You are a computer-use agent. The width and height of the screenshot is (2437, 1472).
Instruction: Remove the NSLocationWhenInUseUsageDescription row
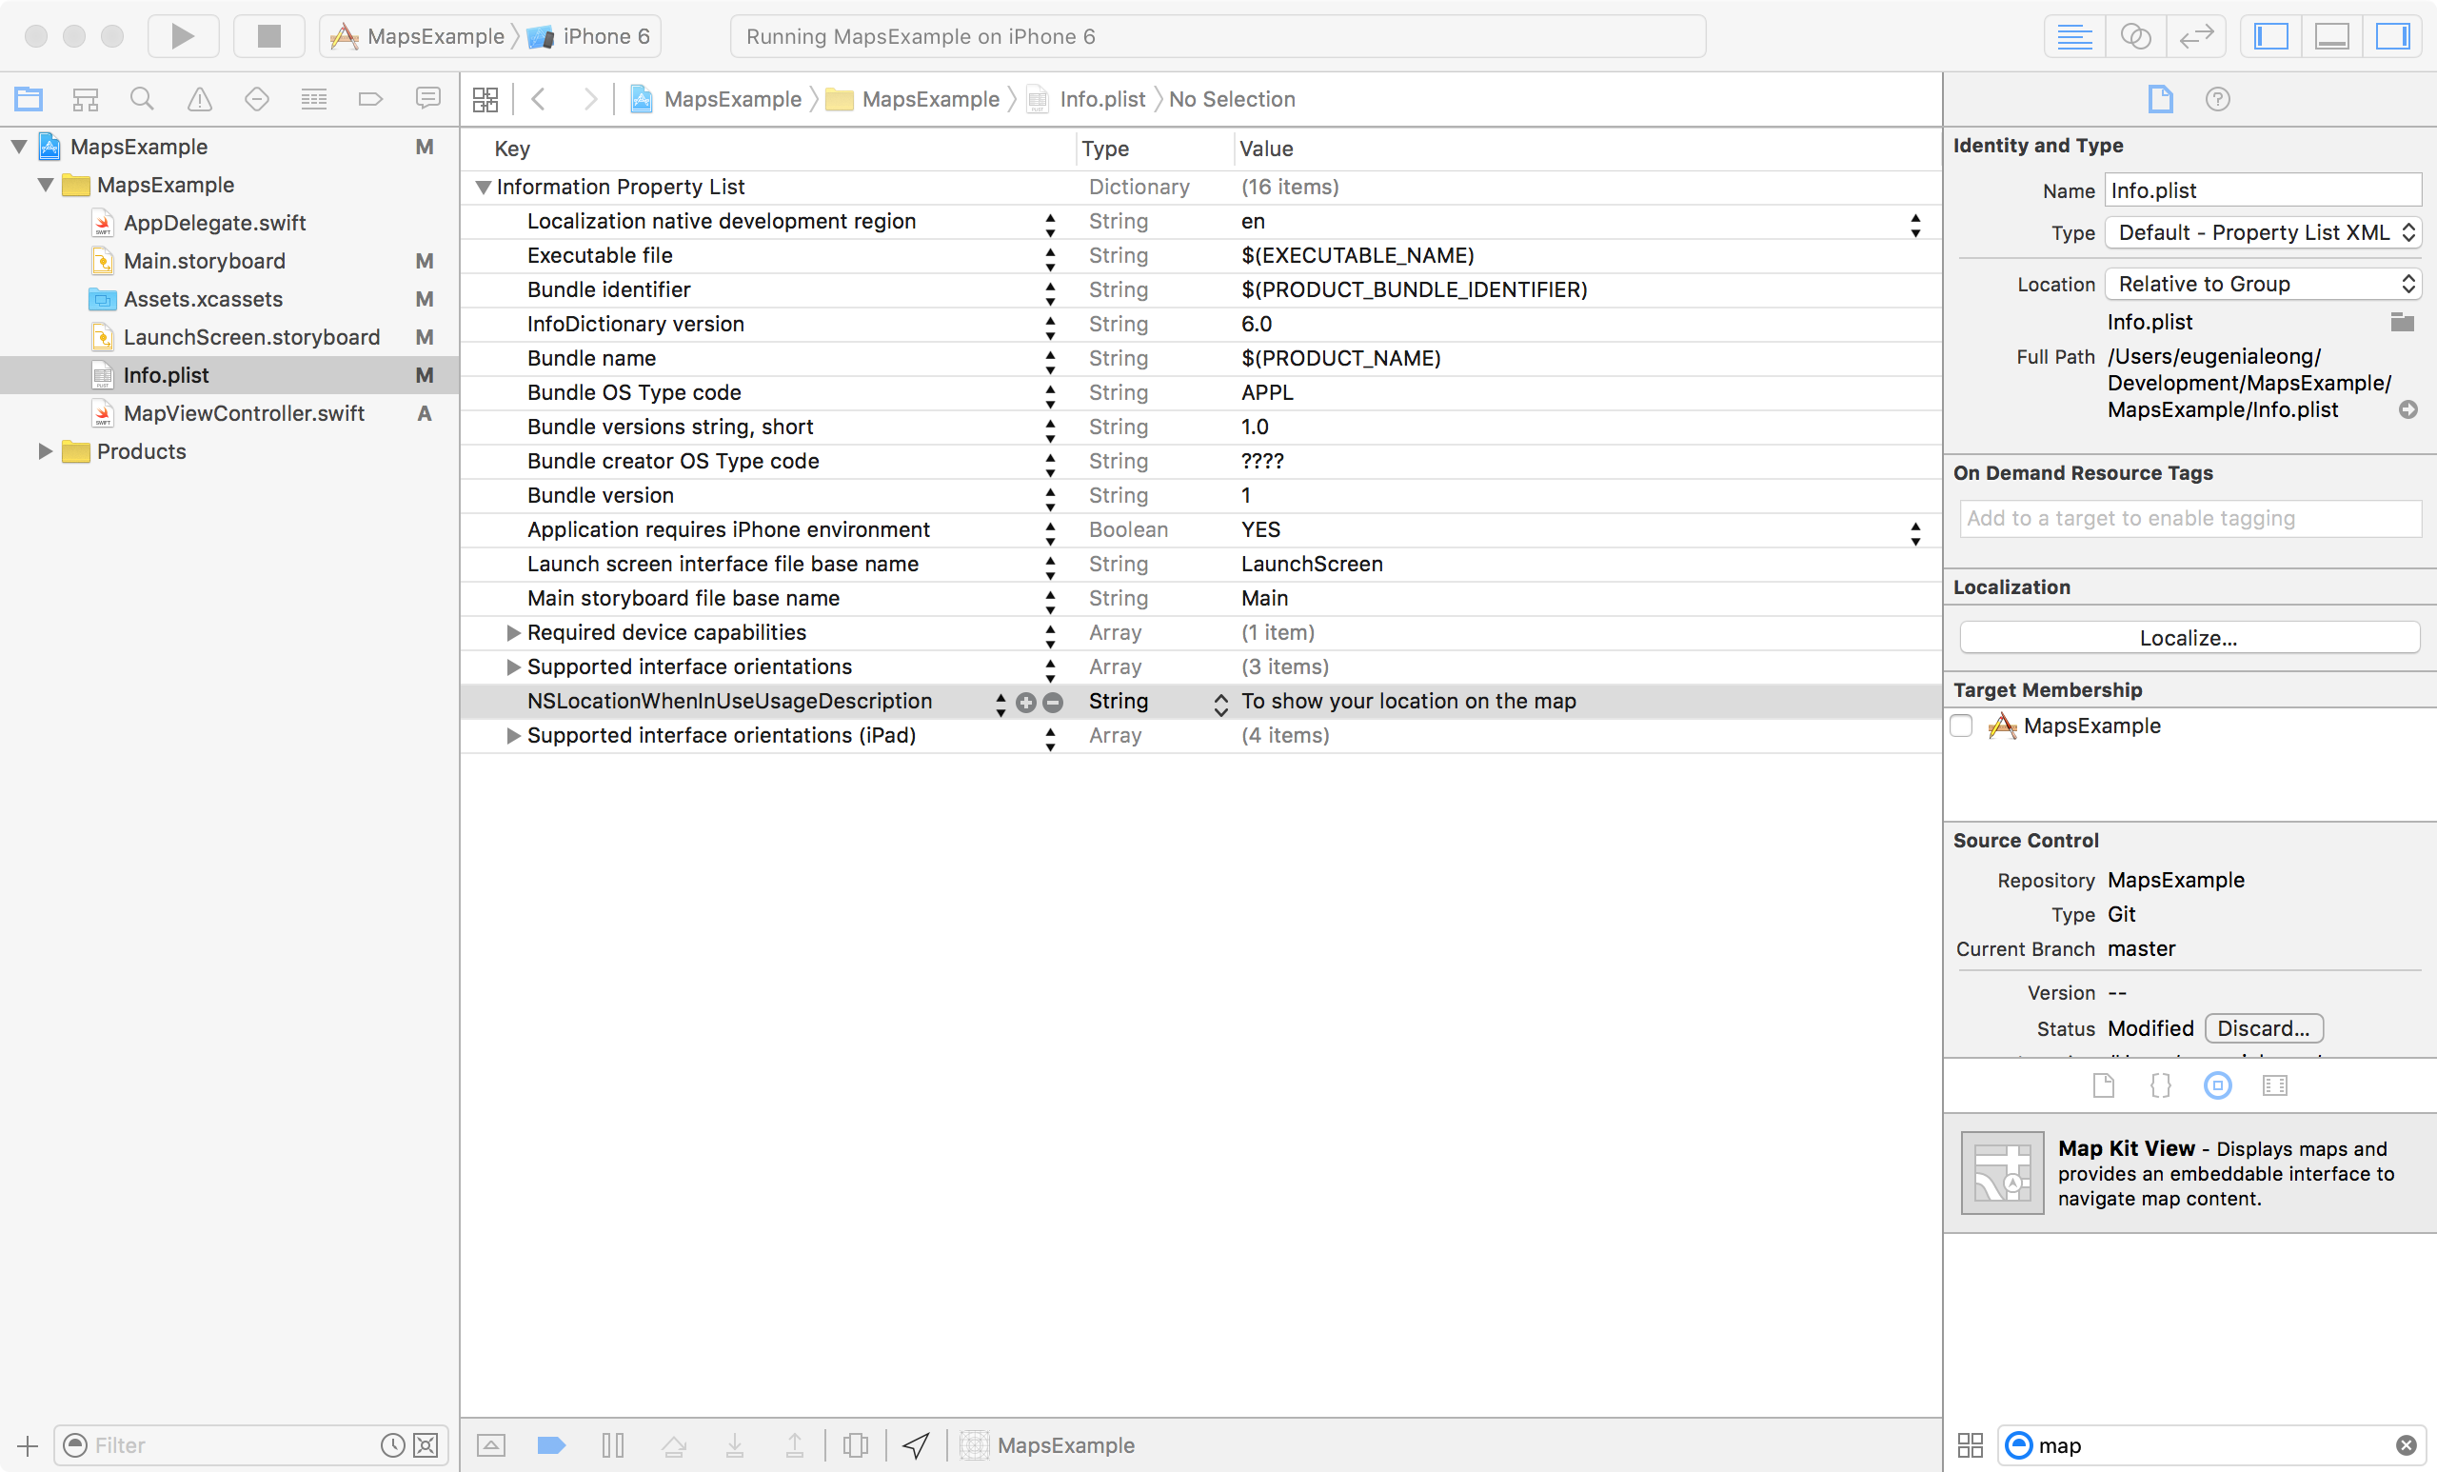coord(1053,703)
